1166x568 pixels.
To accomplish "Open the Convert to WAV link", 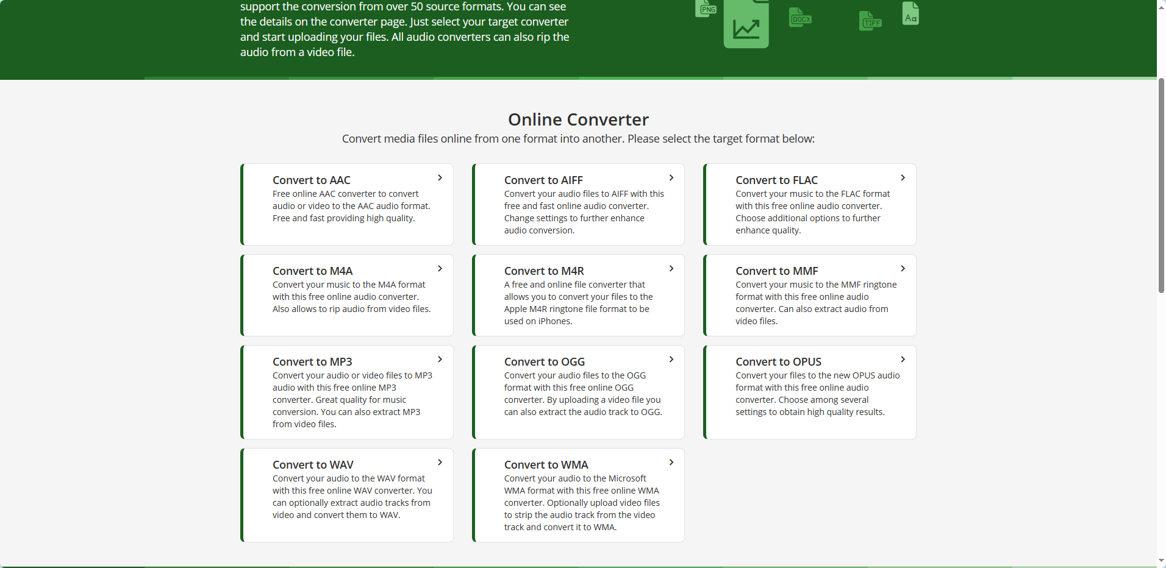I will coord(313,465).
